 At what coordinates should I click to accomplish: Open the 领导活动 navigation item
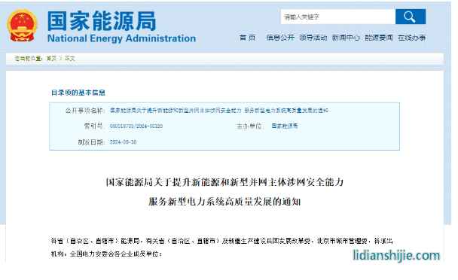tap(313, 38)
